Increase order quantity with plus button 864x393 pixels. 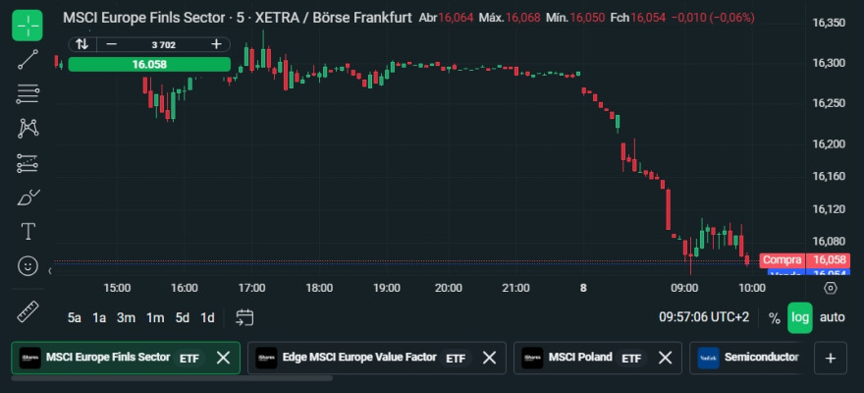pos(217,44)
